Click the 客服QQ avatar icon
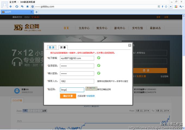The image size is (185, 130). [17, 91]
